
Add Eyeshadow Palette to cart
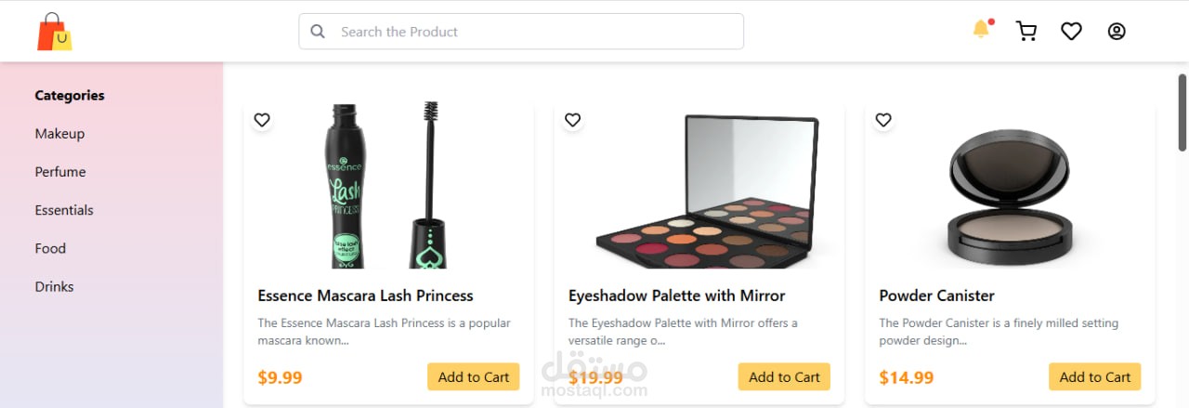click(784, 377)
